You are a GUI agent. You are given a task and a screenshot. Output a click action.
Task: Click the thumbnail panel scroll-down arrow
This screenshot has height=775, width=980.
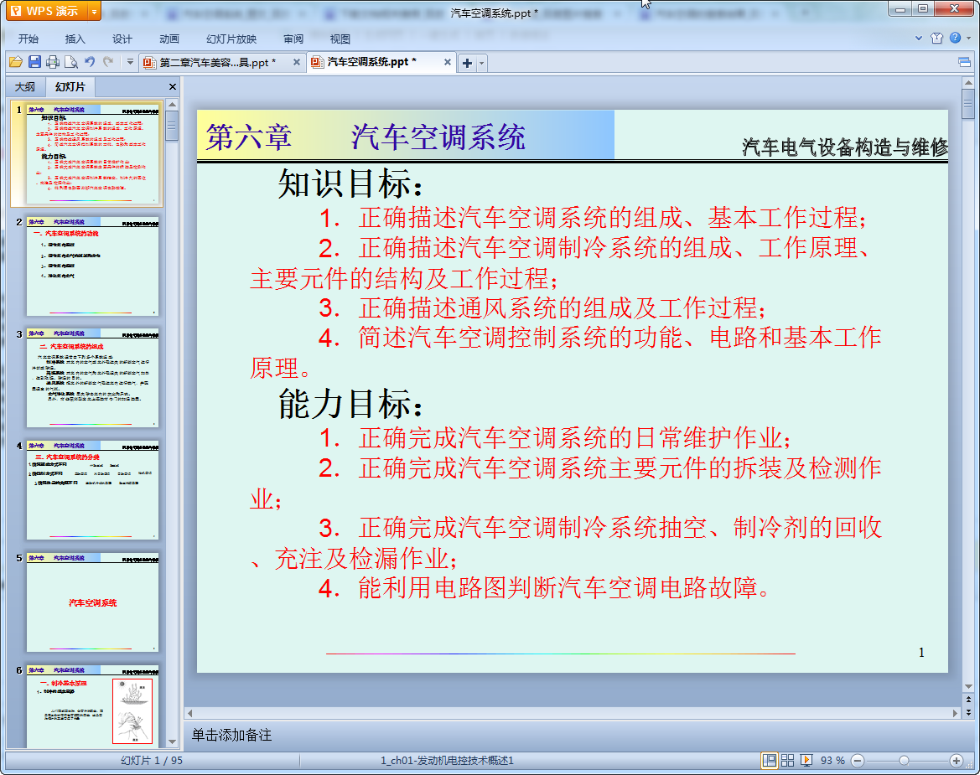click(173, 741)
